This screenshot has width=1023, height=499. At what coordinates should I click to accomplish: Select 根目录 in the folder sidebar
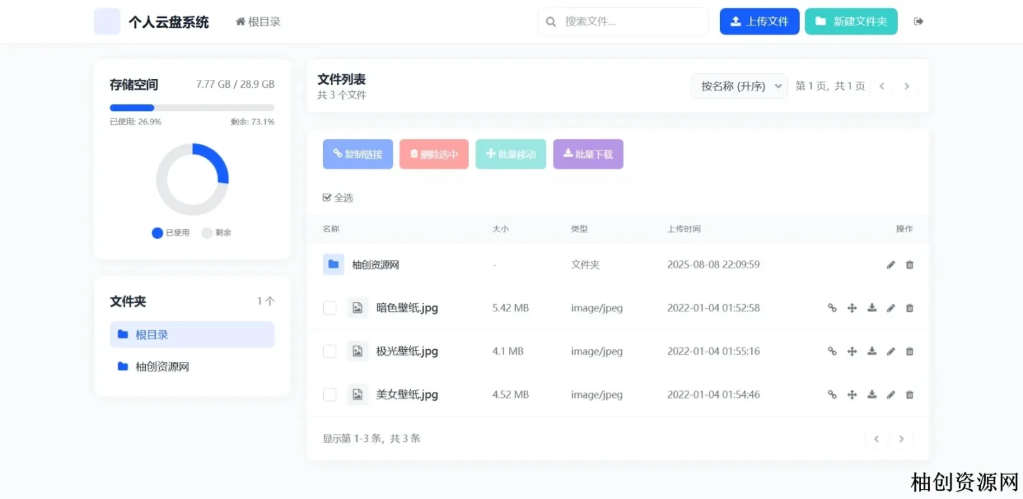(x=192, y=335)
